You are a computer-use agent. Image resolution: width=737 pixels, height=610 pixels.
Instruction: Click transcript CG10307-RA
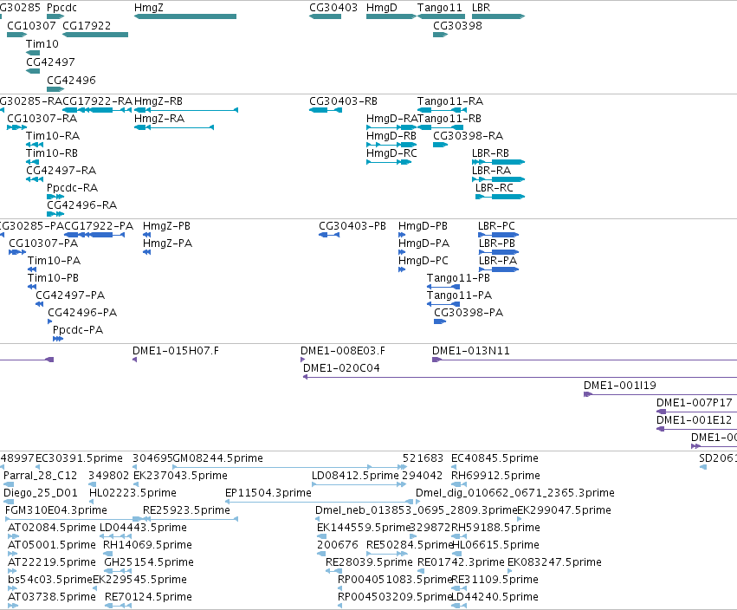pos(17,127)
